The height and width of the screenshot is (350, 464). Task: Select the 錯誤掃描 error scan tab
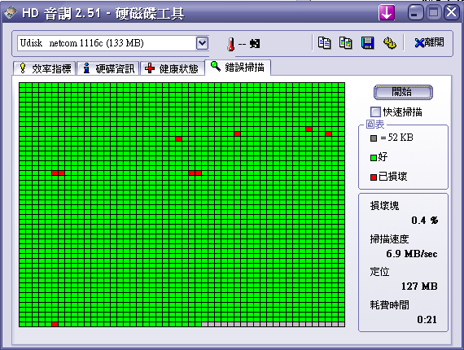[x=238, y=68]
